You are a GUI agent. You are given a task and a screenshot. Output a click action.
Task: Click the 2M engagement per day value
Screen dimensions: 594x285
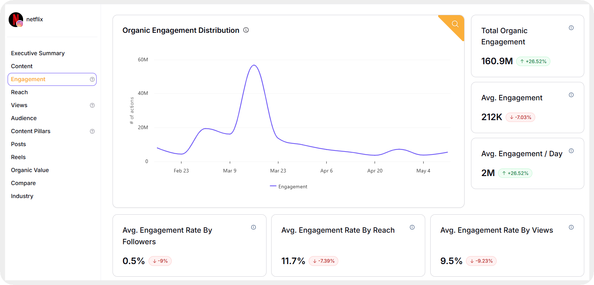click(x=488, y=173)
